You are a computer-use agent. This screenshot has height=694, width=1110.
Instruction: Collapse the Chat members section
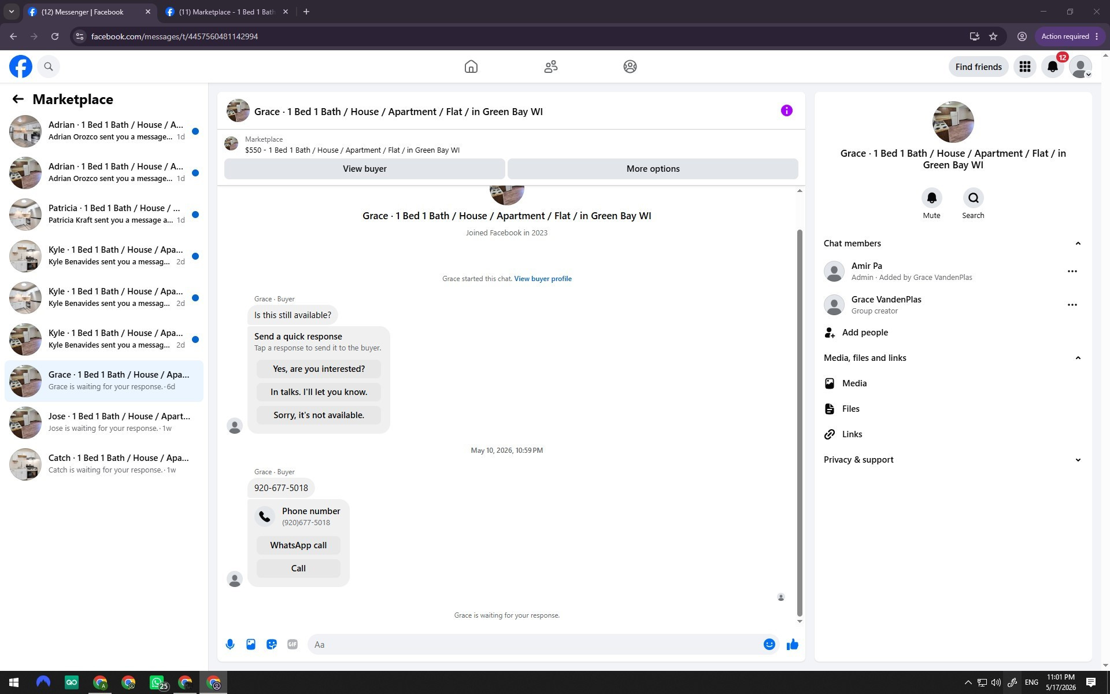(1078, 243)
